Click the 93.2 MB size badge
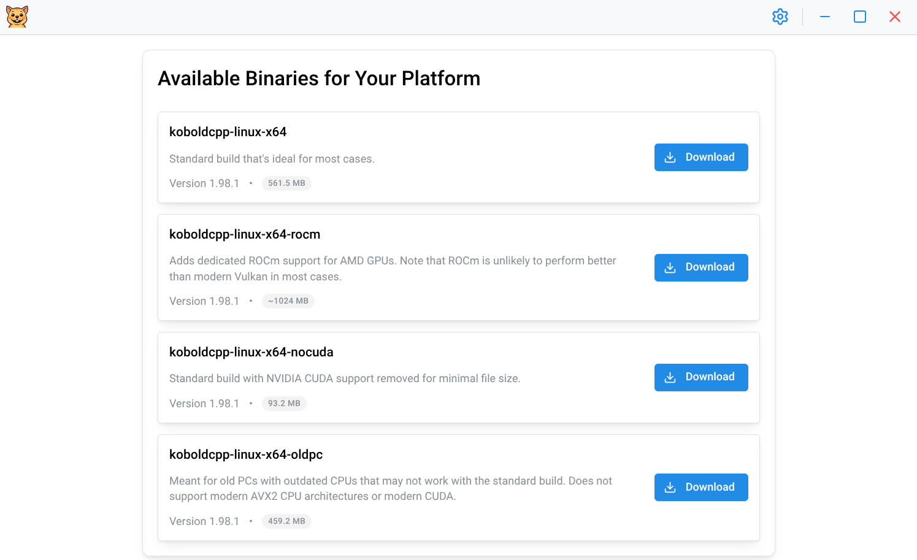Viewport: 917px width, 560px height. [284, 404]
